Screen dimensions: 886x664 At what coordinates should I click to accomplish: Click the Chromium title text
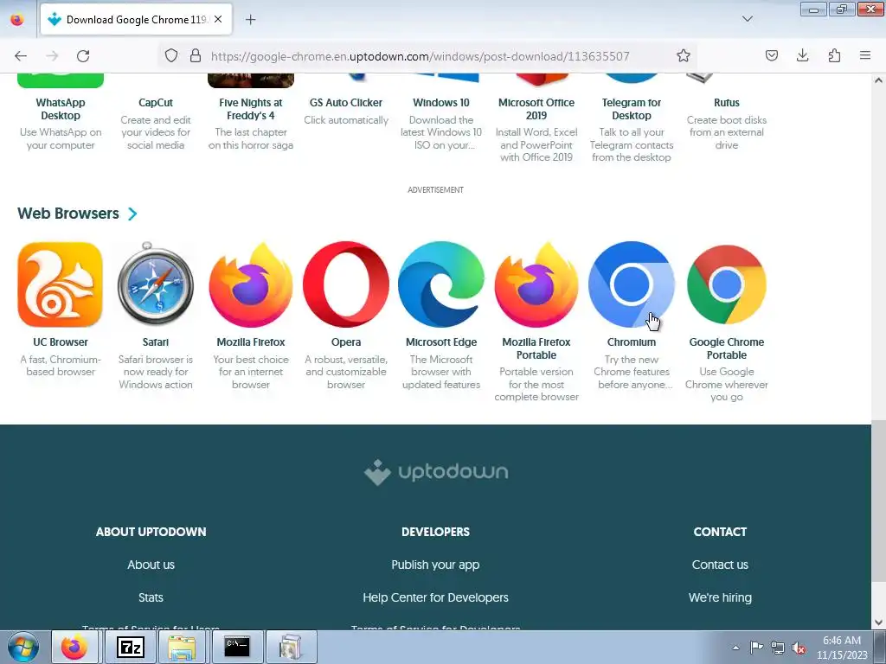pos(631,342)
